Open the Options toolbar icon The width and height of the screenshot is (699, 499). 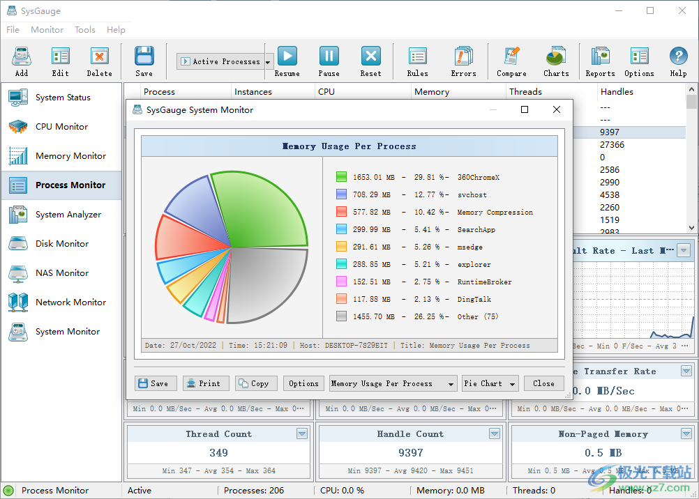coord(639,61)
